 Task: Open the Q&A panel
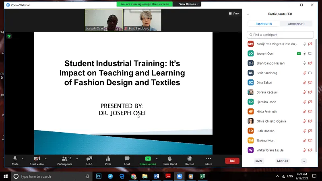(x=89, y=159)
